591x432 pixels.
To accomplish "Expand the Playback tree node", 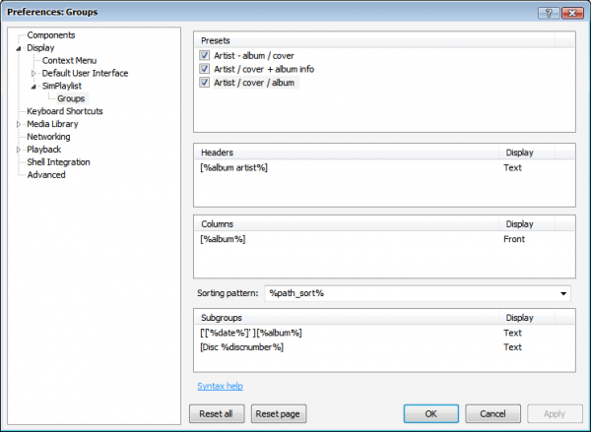I will pos(19,151).
